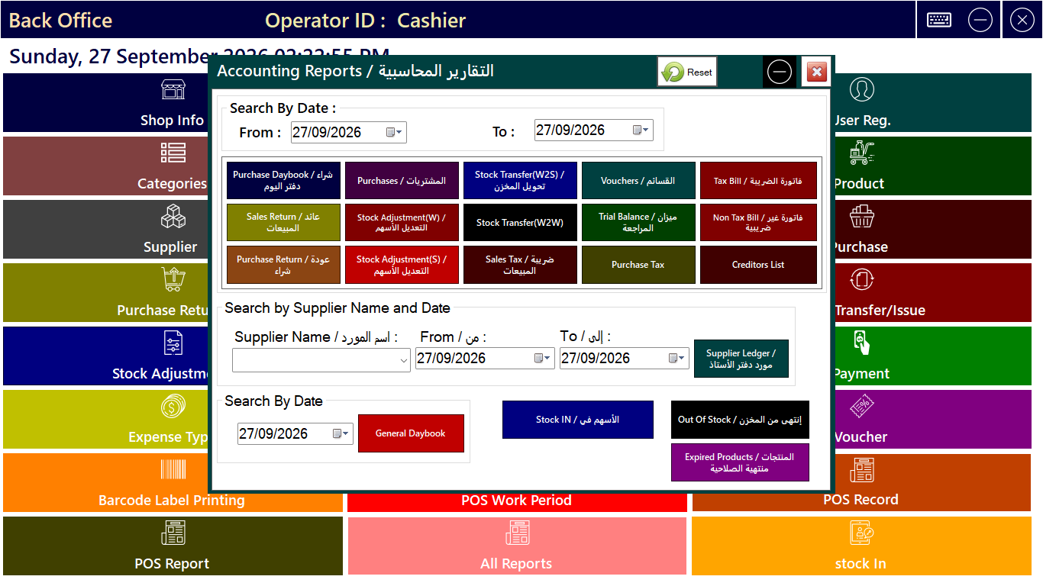The width and height of the screenshot is (1043, 586).
Task: Open the Expired Products report
Action: tap(739, 462)
